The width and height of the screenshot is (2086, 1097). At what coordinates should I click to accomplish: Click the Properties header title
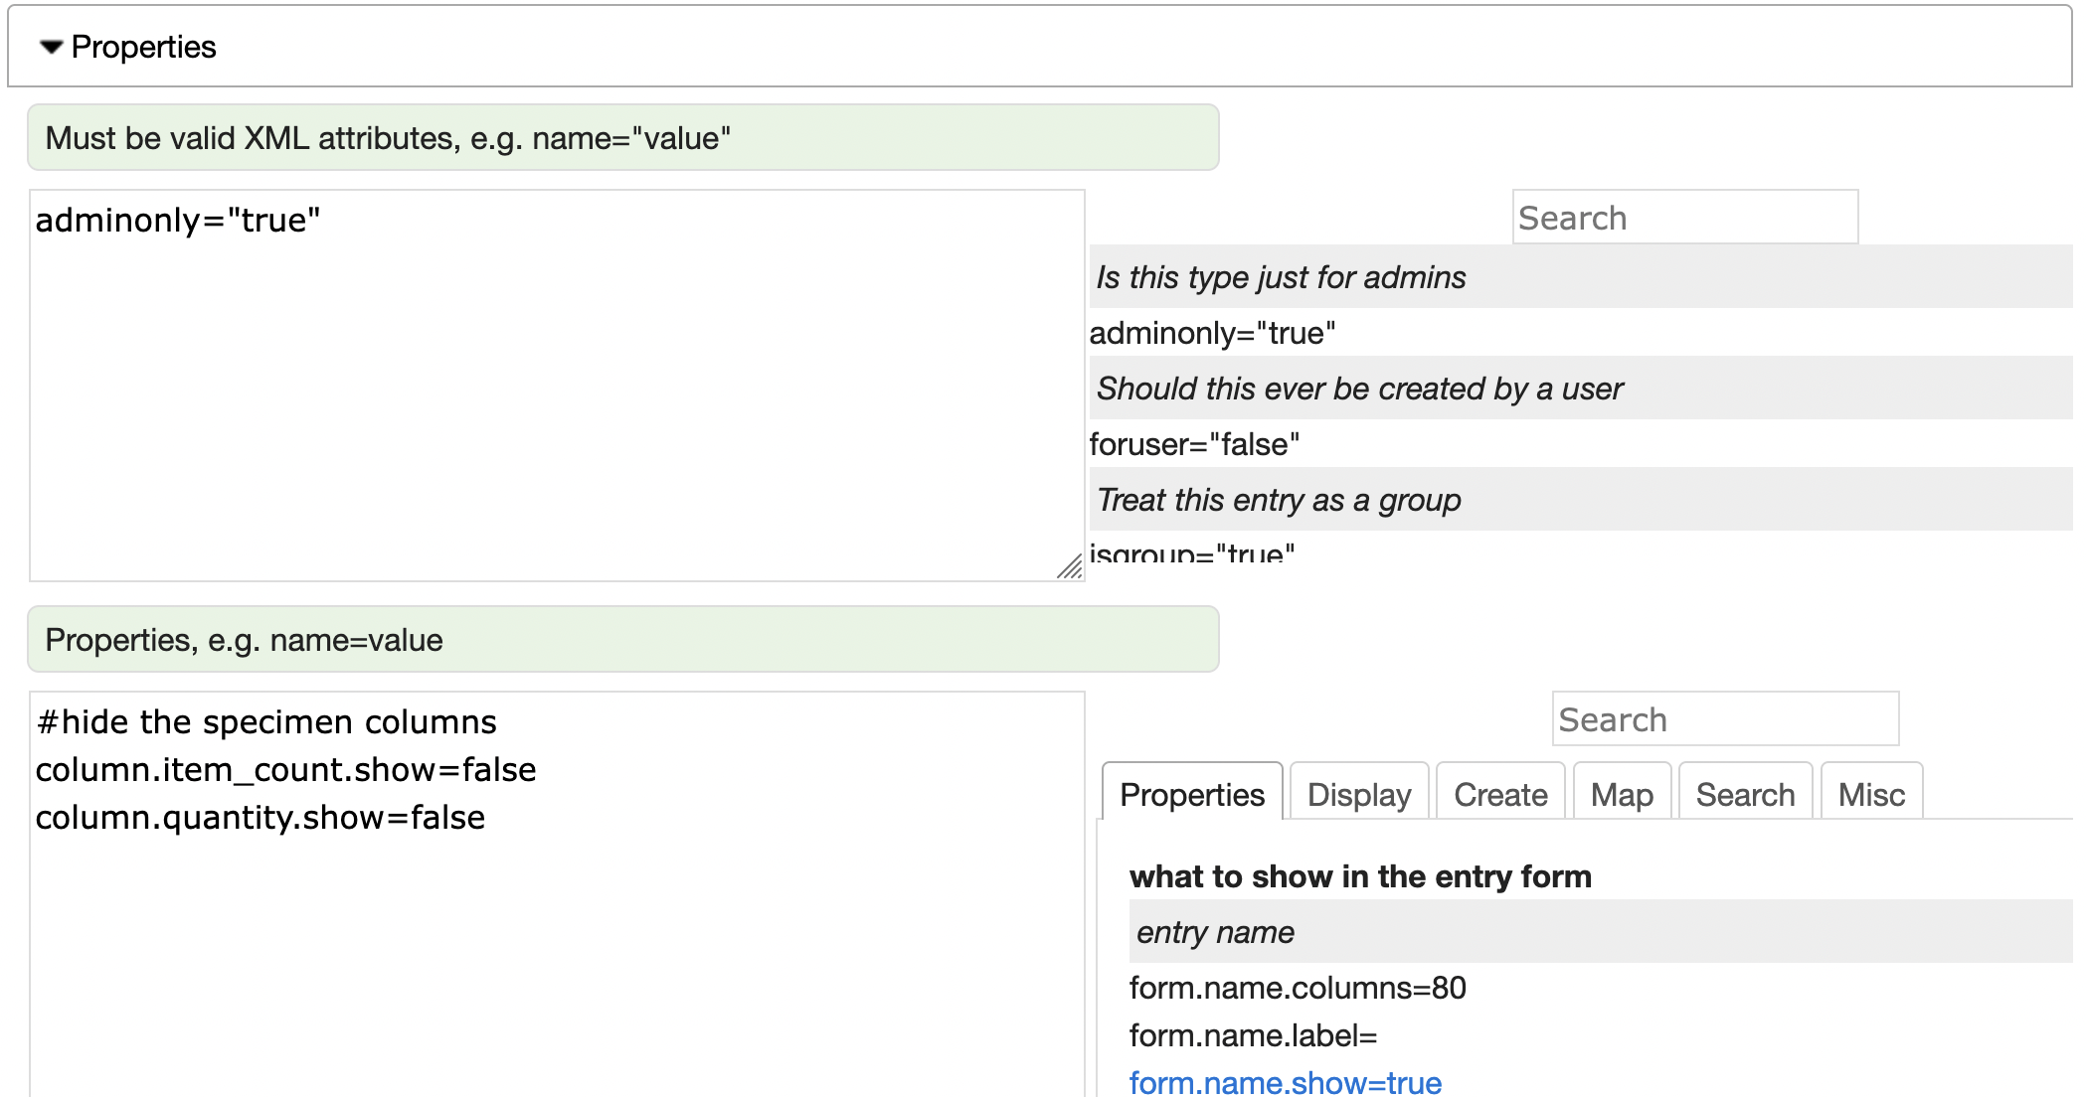tap(143, 47)
